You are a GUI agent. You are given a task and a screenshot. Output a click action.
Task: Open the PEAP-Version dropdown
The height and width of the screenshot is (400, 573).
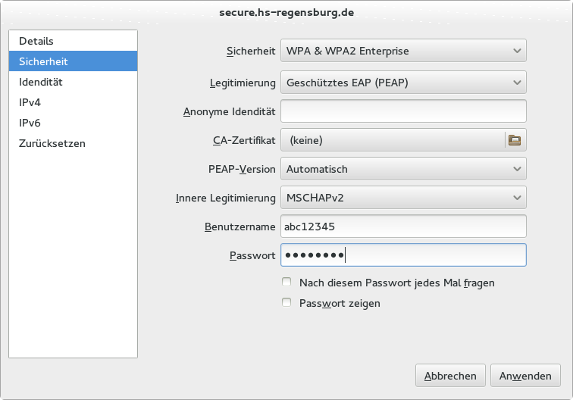pyautogui.click(x=403, y=169)
